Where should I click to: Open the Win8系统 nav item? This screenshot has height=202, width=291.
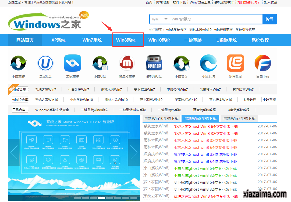(126, 40)
